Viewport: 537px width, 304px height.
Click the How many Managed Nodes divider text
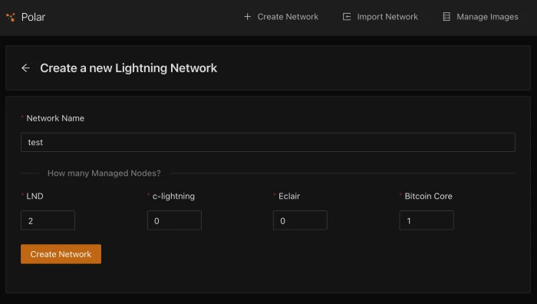pyautogui.click(x=104, y=173)
